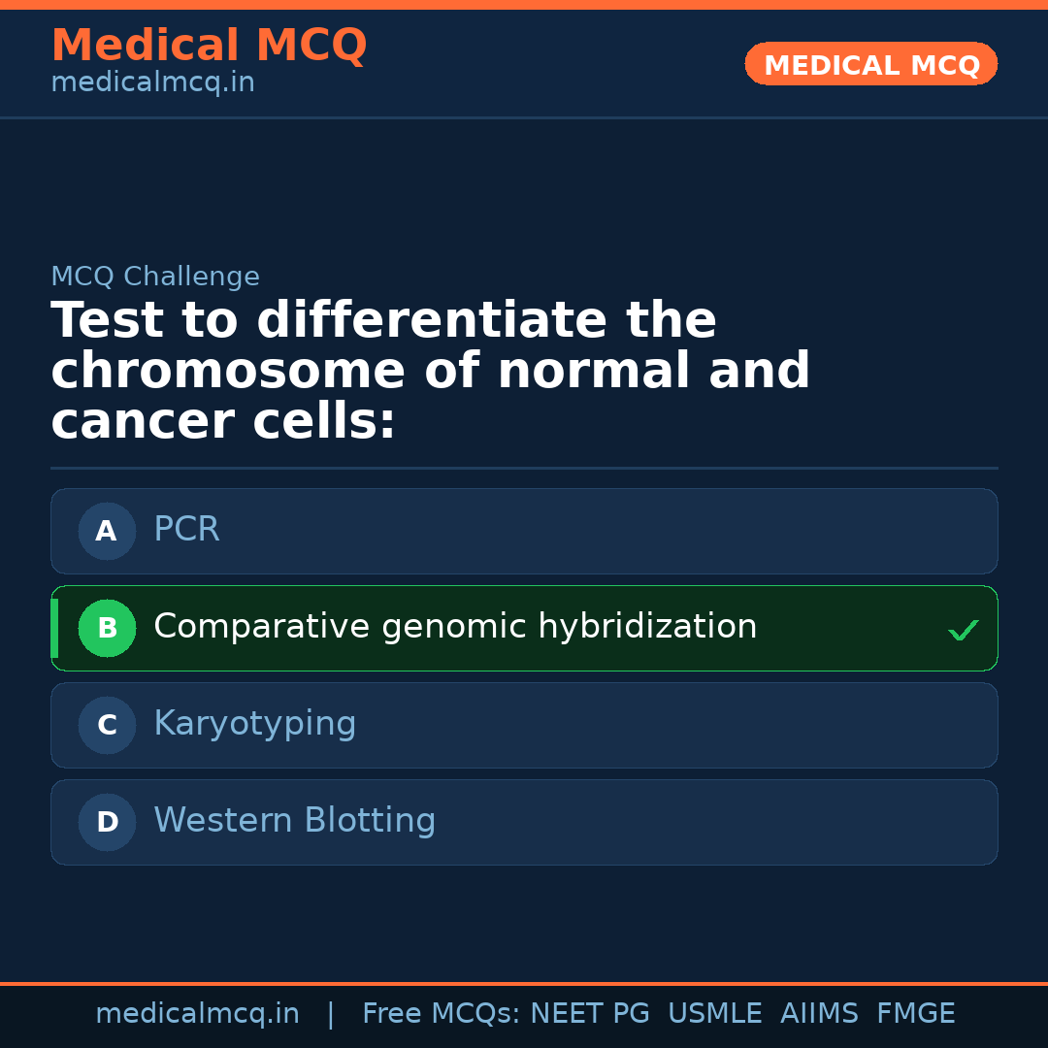The image size is (1048, 1048).
Task: Click the letter D option circle
Action: [107, 822]
